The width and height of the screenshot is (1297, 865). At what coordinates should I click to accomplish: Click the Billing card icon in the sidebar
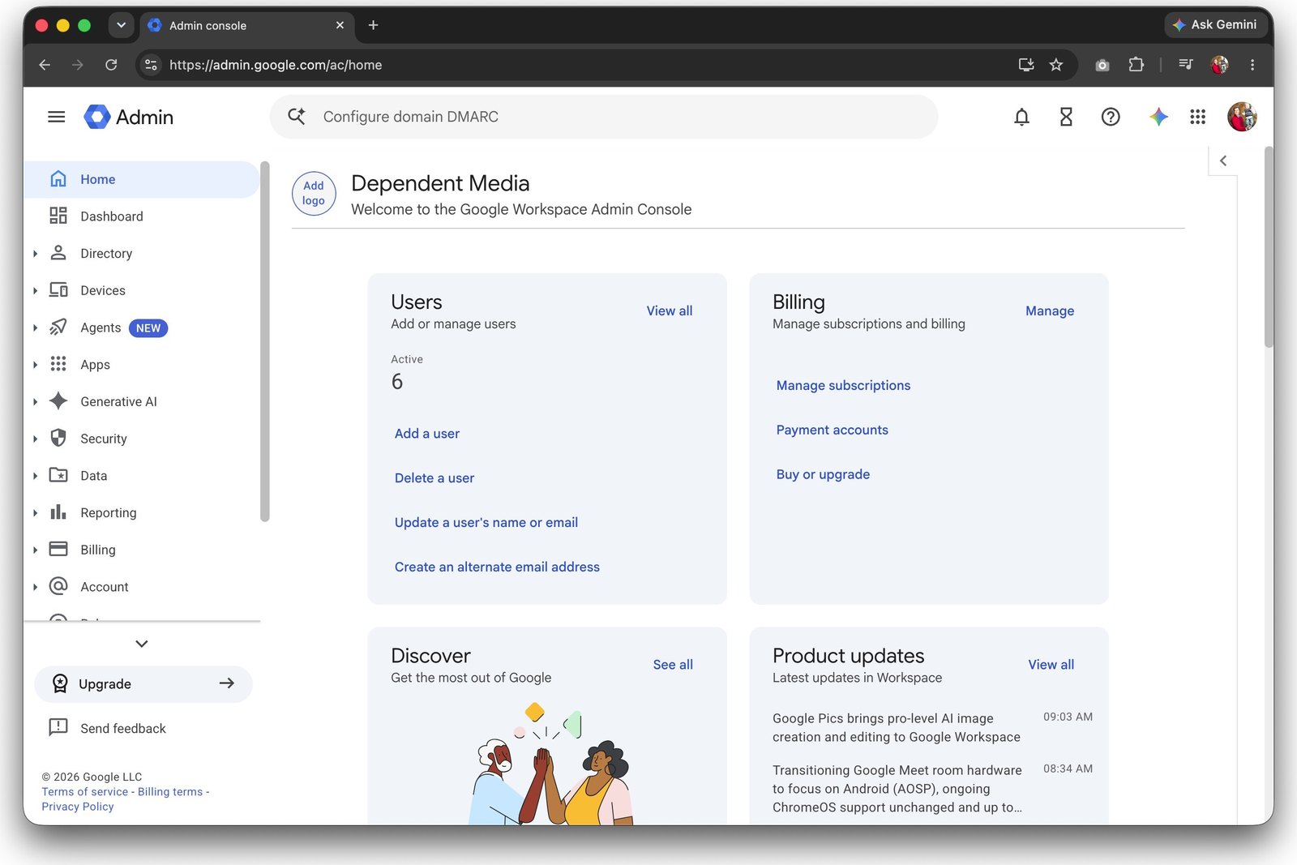click(x=58, y=549)
